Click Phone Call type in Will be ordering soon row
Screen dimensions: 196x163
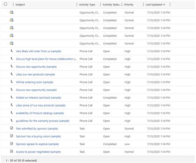coord(86,82)
